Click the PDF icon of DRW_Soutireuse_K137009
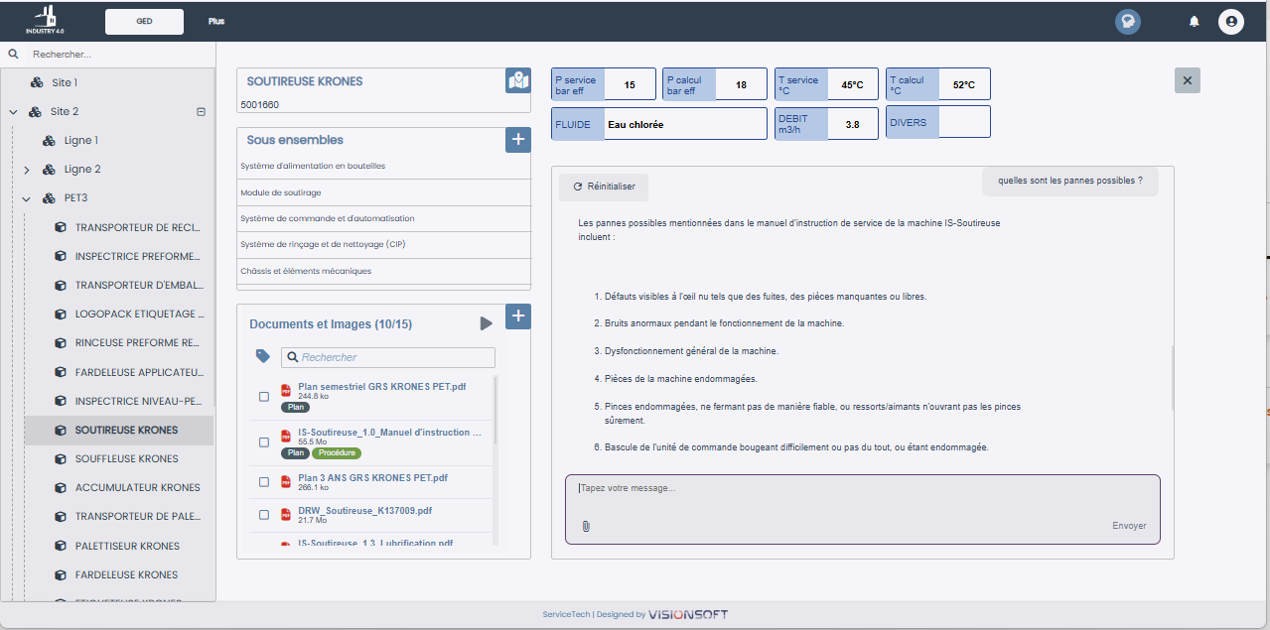 [286, 514]
